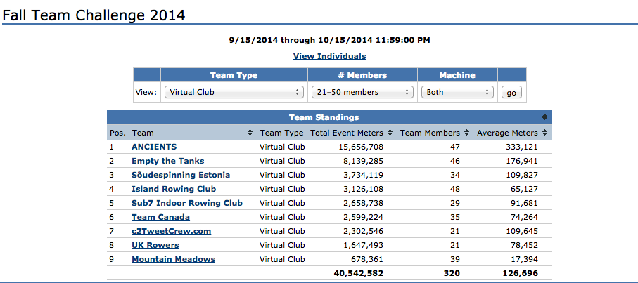Open the ANCIENTS team page
This screenshot has height=283, width=638.
[x=154, y=147]
